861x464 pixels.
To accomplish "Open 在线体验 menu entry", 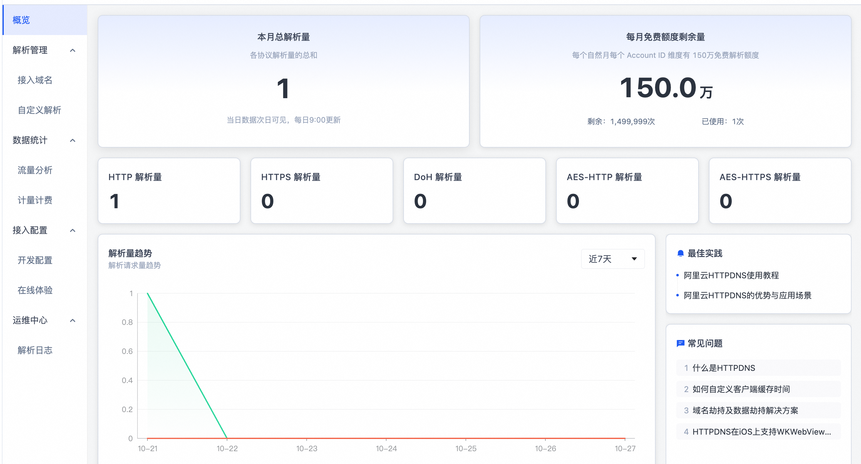I will (35, 290).
